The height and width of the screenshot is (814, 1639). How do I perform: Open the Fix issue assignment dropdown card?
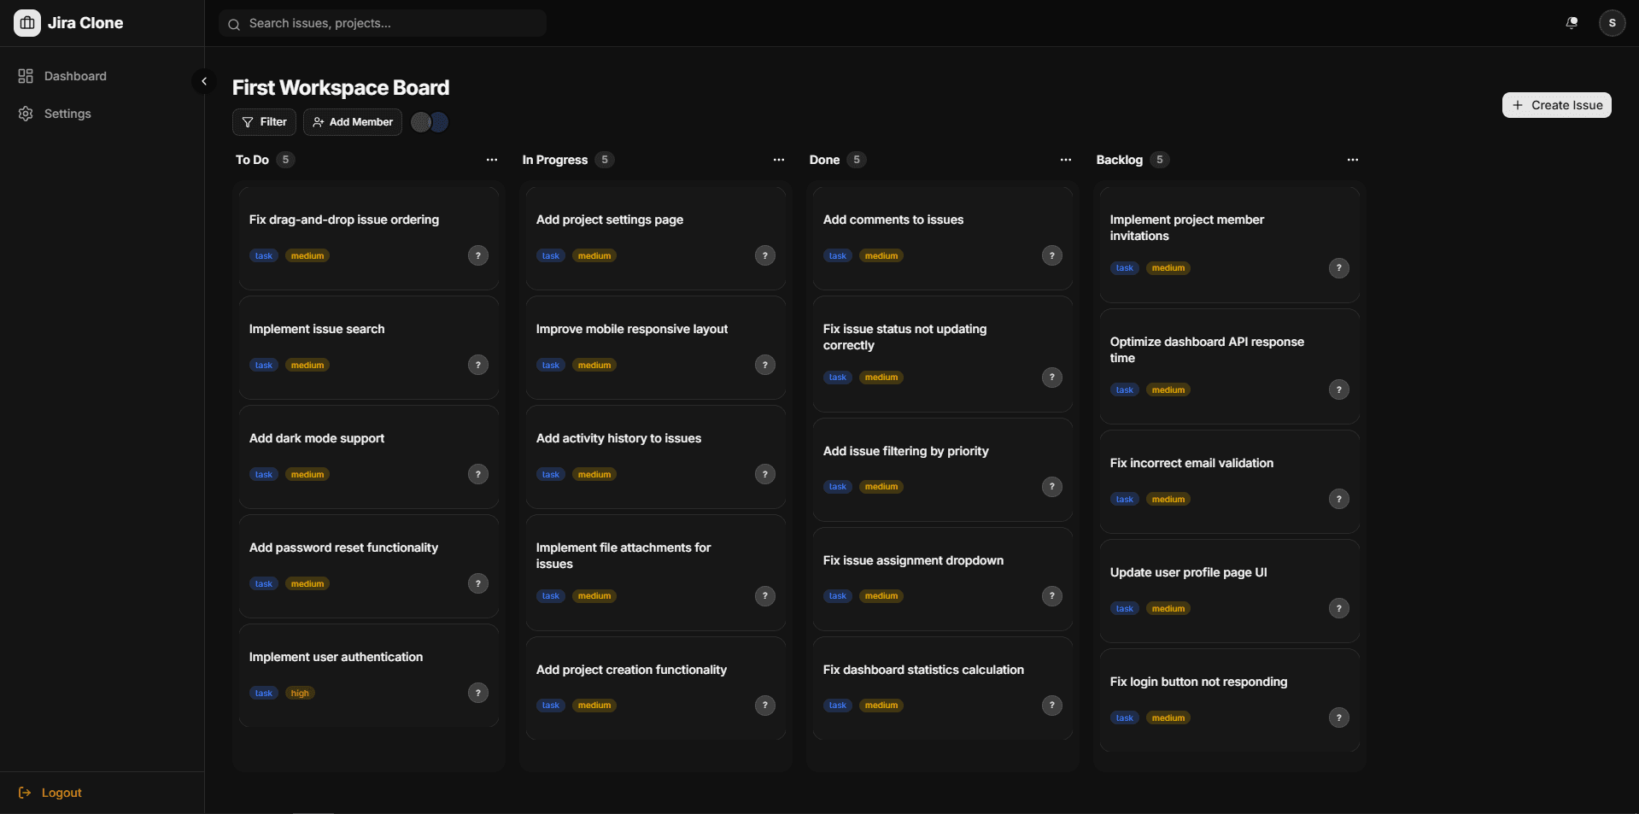943,579
